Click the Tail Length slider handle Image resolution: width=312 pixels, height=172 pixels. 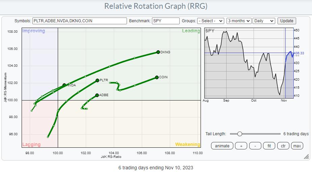click(x=239, y=134)
